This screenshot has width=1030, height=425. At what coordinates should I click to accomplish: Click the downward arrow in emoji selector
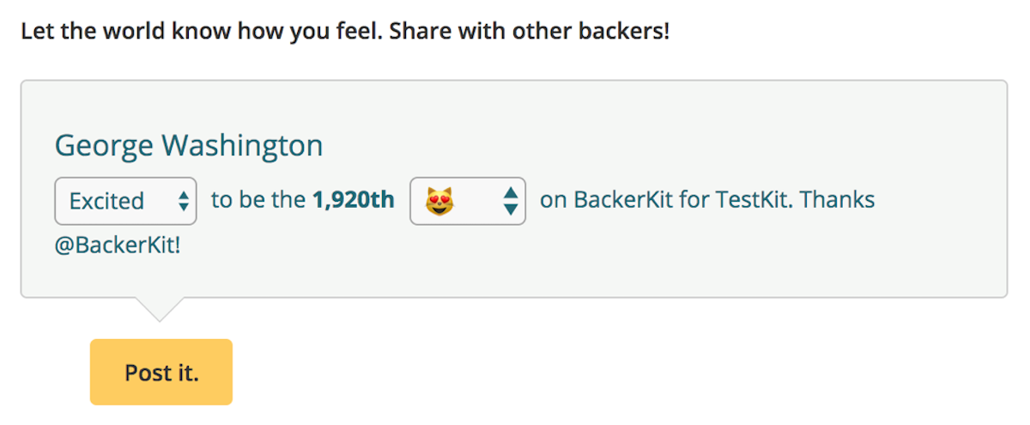pyautogui.click(x=511, y=209)
